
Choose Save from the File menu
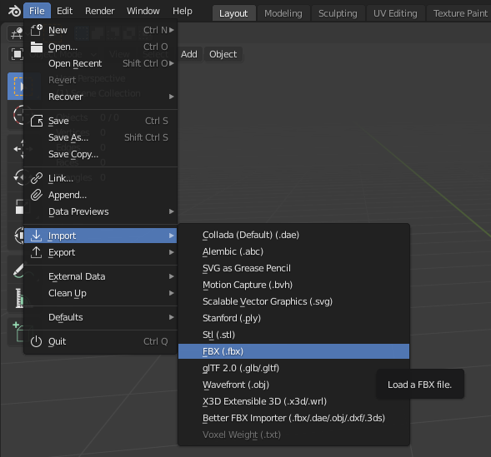coord(101,121)
